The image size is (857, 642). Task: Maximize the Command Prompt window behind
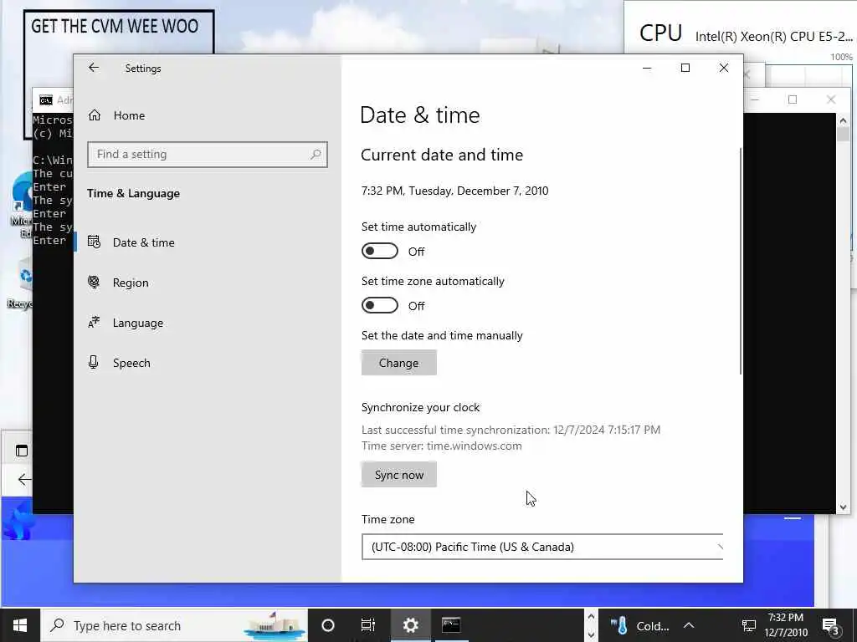coord(793,99)
